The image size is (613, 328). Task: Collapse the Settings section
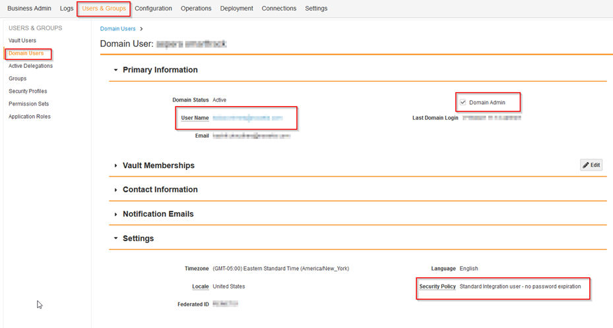coord(116,238)
